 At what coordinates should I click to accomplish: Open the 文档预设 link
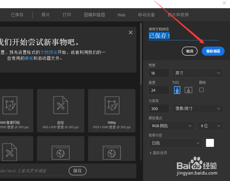point(49,52)
